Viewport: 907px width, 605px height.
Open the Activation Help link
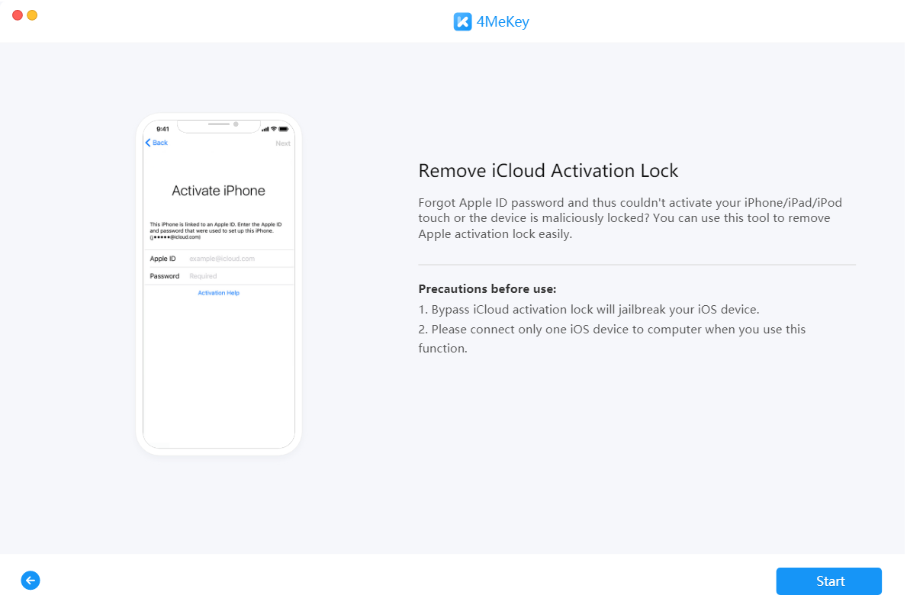tap(219, 293)
